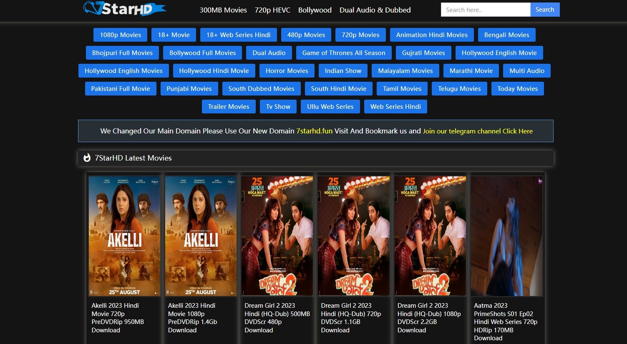Open the Punjabi Movies category
This screenshot has width=627, height=344.
click(189, 89)
